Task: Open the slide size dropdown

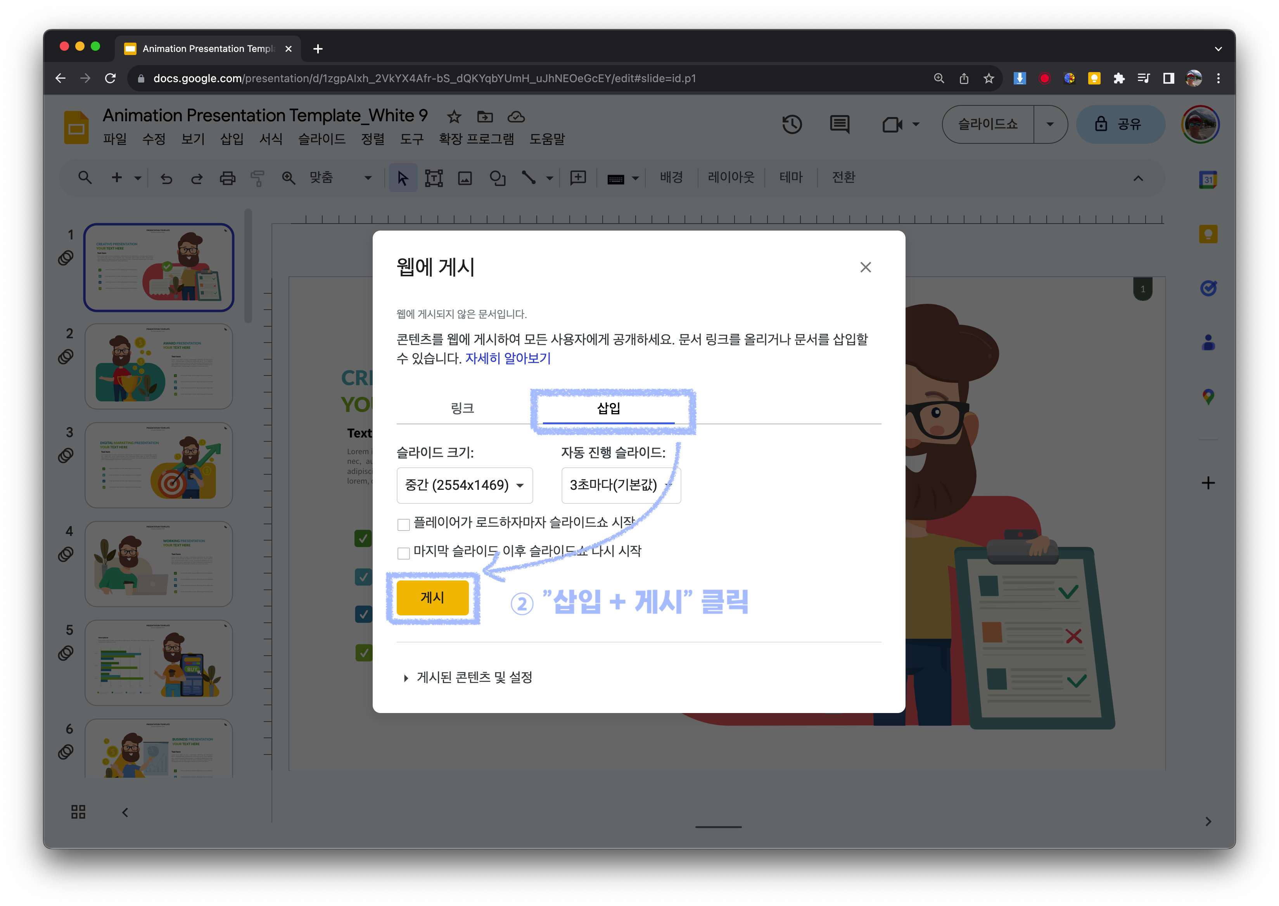Action: point(465,485)
